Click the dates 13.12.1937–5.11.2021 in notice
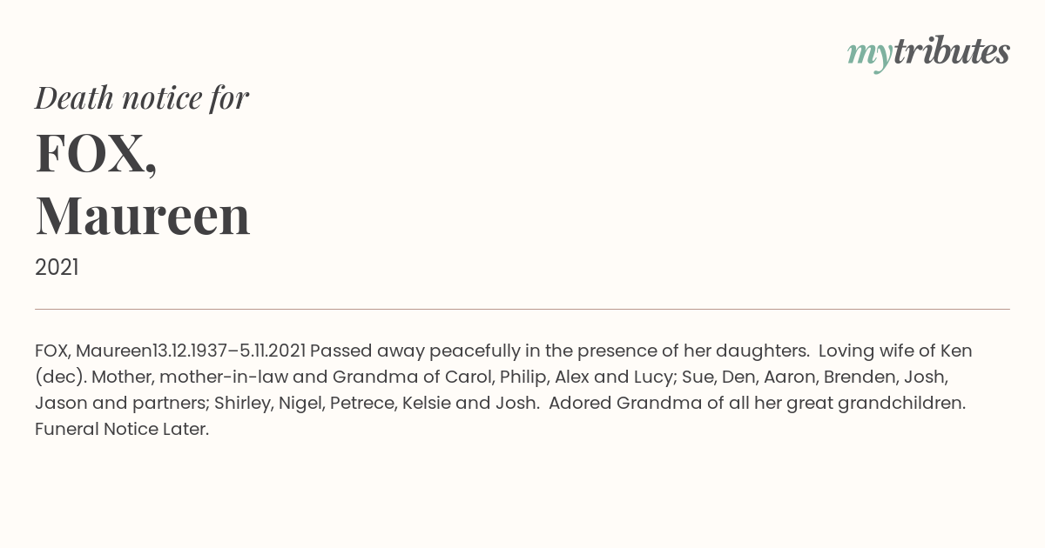Viewport: 1045px width, 548px height. click(229, 351)
